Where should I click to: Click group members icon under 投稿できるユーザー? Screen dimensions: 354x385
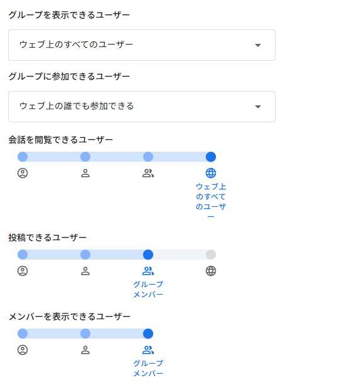(x=148, y=271)
